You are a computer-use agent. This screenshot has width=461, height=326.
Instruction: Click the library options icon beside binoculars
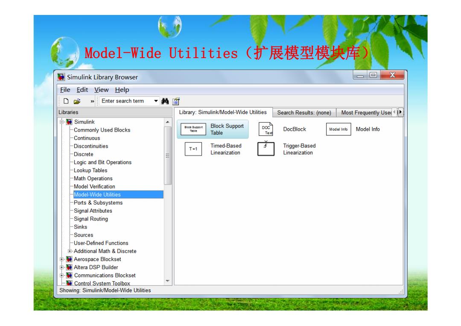click(x=176, y=101)
